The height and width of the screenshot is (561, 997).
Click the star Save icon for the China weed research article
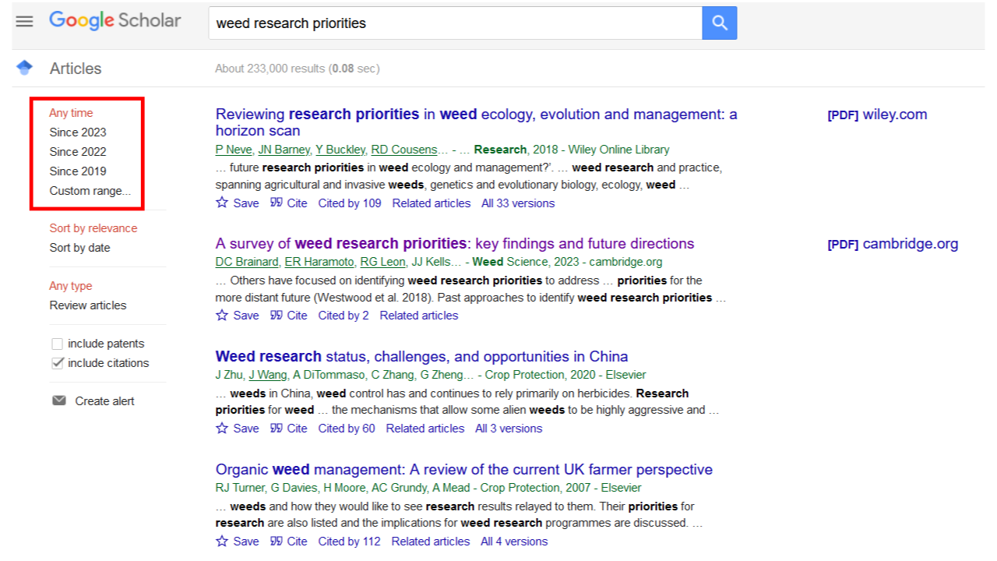223,428
